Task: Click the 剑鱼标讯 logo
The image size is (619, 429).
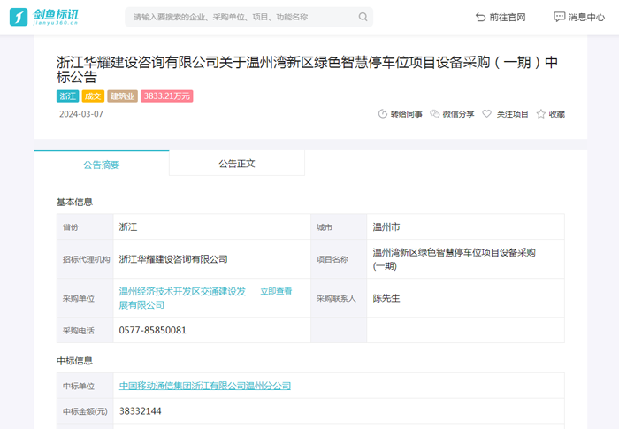Action: (44, 17)
